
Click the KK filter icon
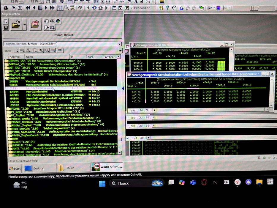[x=47, y=51]
